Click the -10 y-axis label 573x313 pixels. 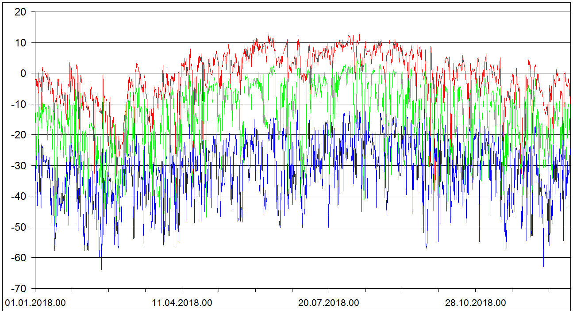point(19,104)
